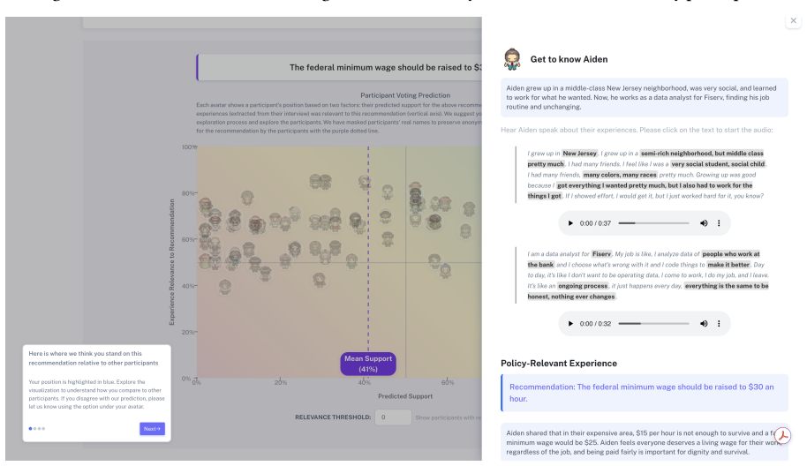The image size is (807, 466).
Task: Click the Next button in the tutorial popup
Action: coord(153,428)
